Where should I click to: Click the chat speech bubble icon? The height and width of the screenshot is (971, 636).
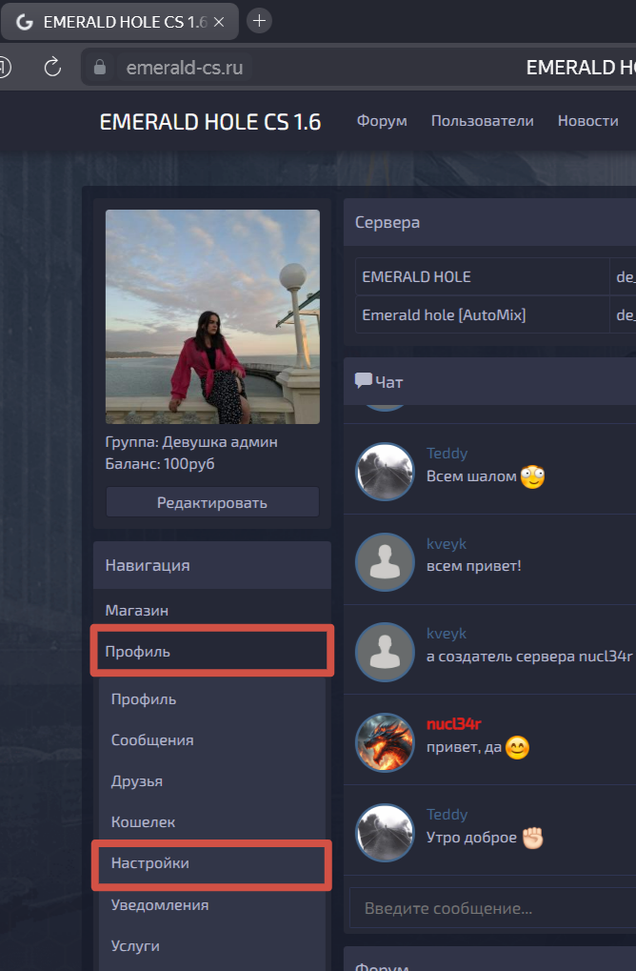pos(363,381)
